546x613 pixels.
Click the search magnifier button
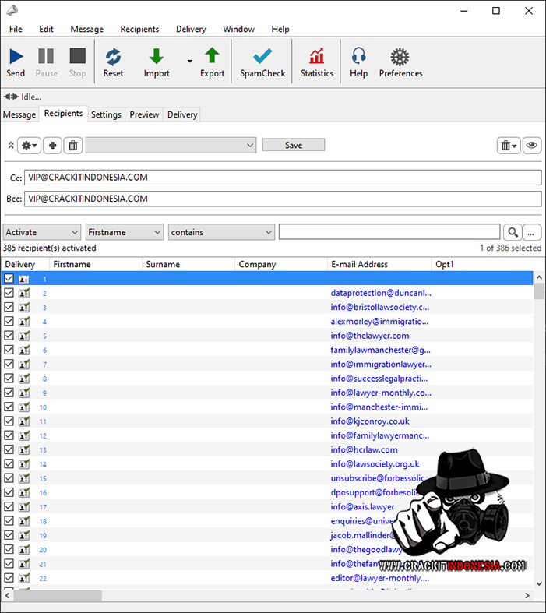tap(512, 232)
